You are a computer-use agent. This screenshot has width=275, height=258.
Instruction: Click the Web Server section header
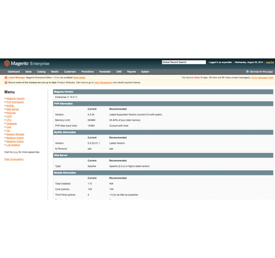163,155
